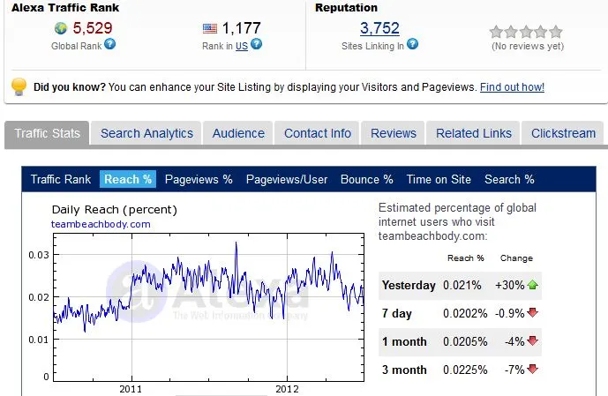The image size is (608, 396).
Task: Click the -4% change value
Action: (514, 341)
